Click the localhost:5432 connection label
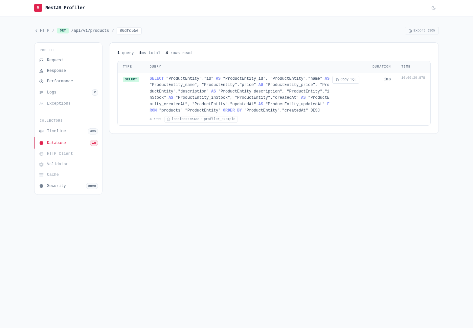 pyautogui.click(x=186, y=119)
